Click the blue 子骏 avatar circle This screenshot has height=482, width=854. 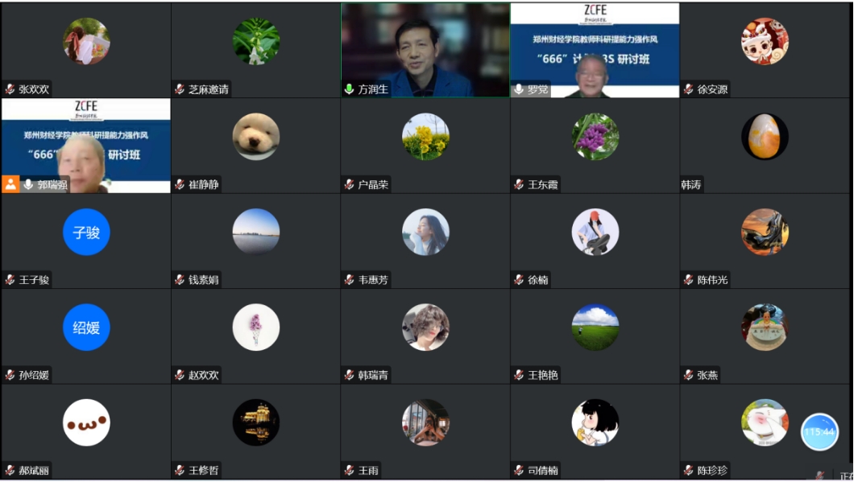tap(86, 233)
